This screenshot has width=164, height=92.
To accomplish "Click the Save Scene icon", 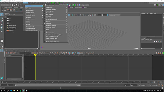I will 16,5.
